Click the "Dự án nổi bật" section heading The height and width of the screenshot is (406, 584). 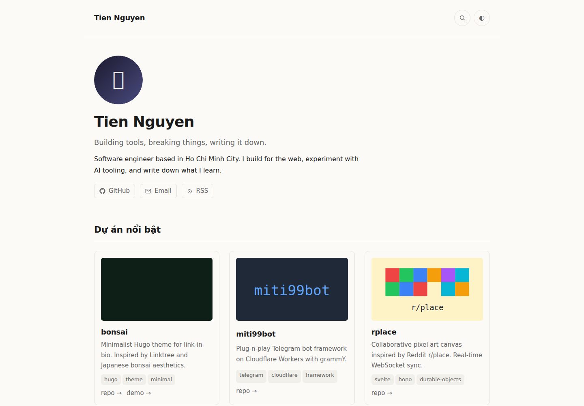pyautogui.click(x=127, y=230)
